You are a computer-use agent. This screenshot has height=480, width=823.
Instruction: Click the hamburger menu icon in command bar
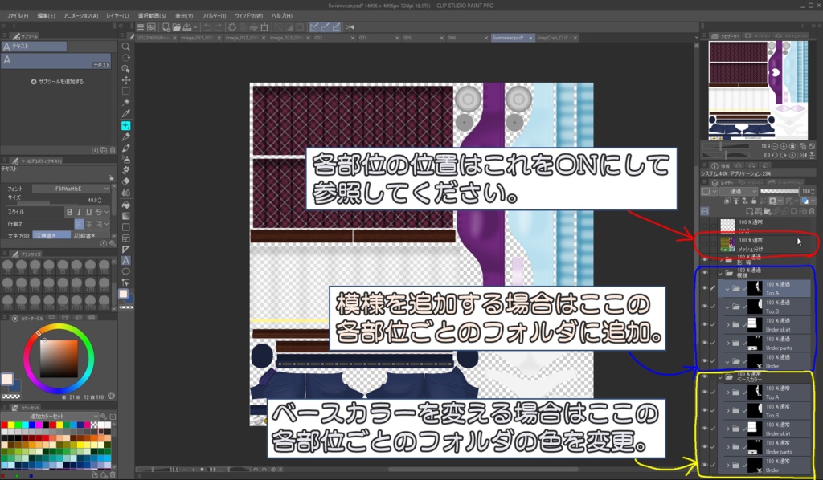point(140,27)
